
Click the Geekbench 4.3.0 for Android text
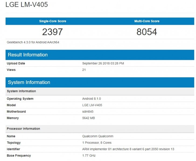tap(33, 42)
